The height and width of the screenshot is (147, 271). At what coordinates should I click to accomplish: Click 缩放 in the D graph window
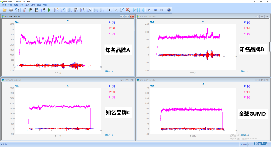[x=17, y=22]
